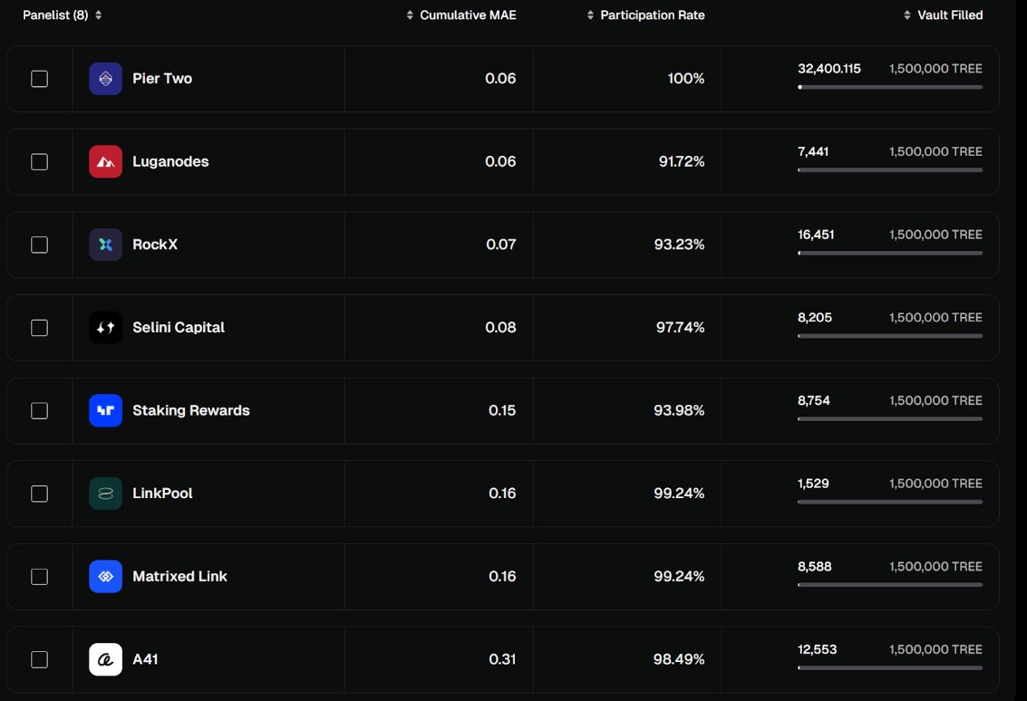Click LinkPool vault fill progress bar

pos(890,502)
